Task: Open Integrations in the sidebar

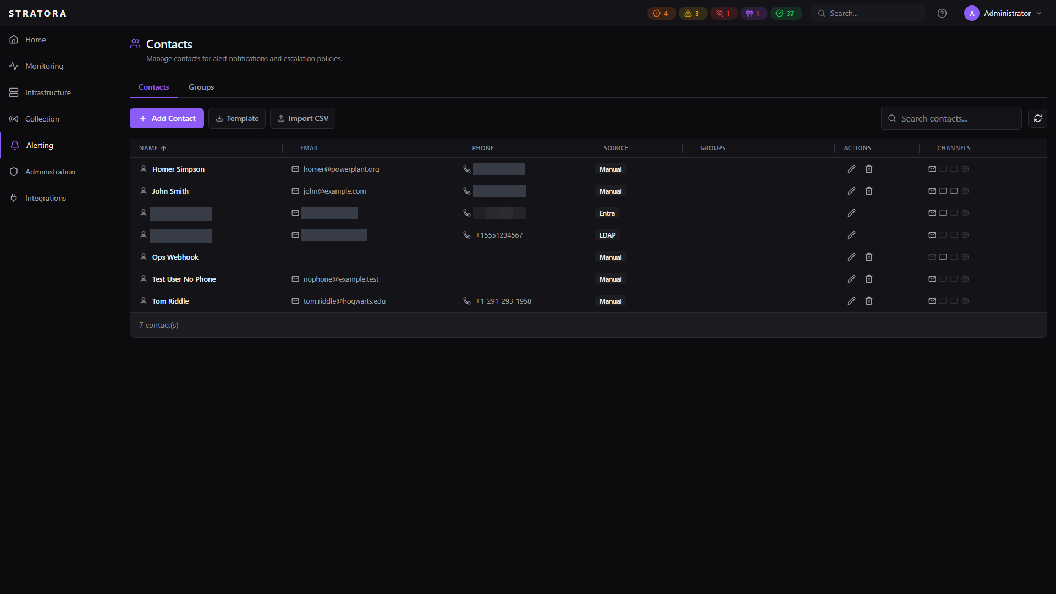Action: tap(46, 198)
